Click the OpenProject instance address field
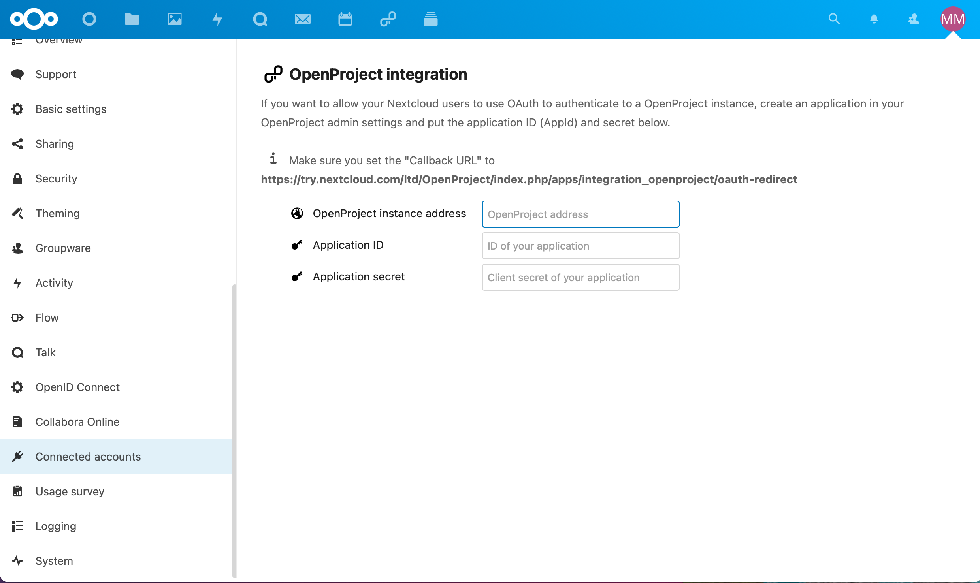This screenshot has width=980, height=583. tap(580, 214)
